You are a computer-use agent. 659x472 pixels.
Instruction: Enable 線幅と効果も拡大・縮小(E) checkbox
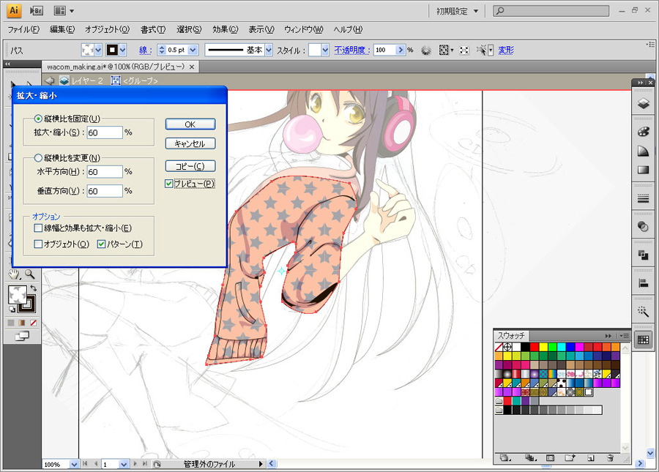pyautogui.click(x=38, y=228)
